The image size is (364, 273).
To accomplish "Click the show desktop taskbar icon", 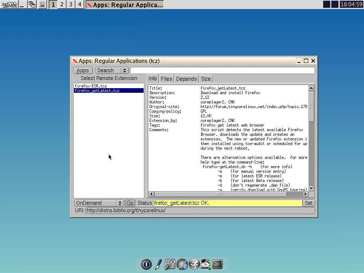I will [22, 4].
